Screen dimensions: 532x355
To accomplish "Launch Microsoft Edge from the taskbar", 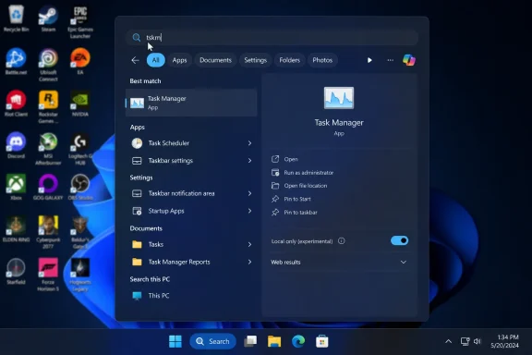I will [x=298, y=341].
